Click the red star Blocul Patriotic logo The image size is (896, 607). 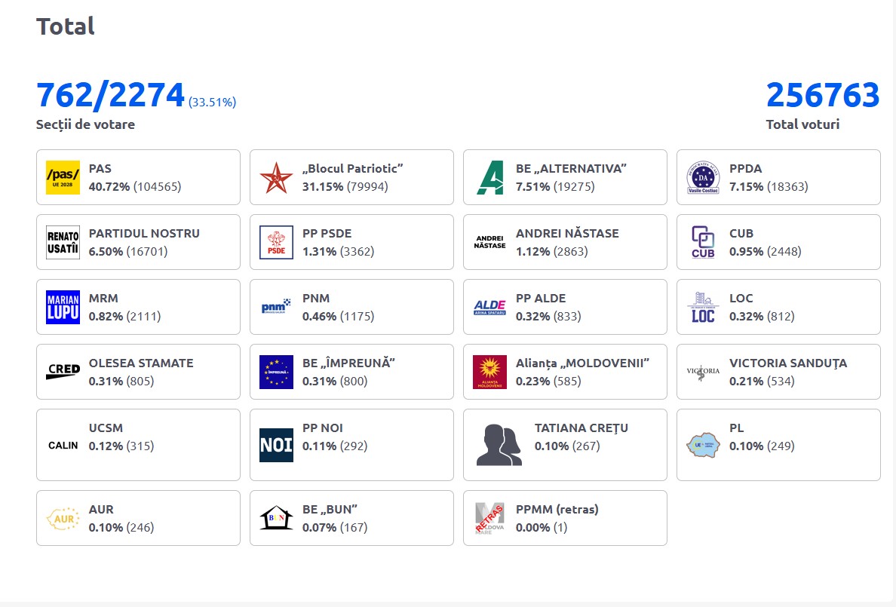[277, 177]
